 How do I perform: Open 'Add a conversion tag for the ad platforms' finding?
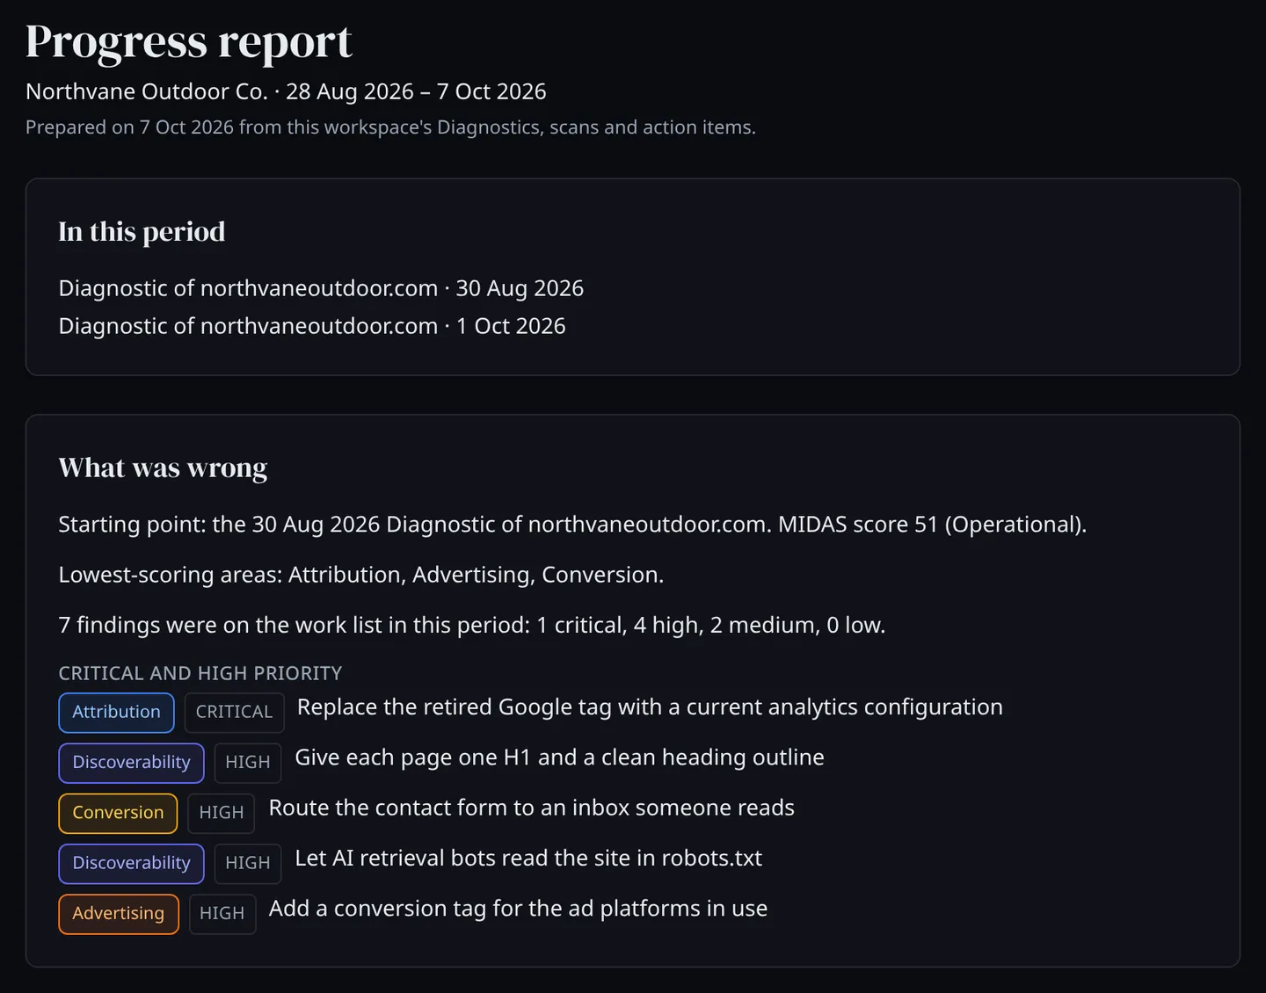pos(518,908)
